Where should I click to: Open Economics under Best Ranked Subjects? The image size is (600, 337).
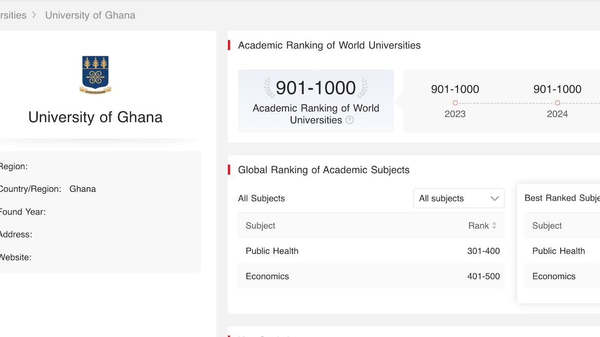(554, 276)
